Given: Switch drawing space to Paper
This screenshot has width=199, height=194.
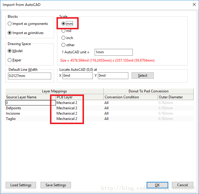Looking at the screenshot, I should pyautogui.click(x=14, y=60).
